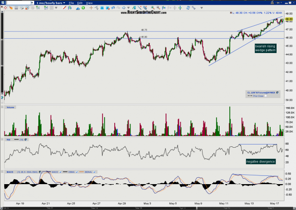Open the Edit menu
The height and width of the screenshot is (210, 296).
[x=80, y=3]
